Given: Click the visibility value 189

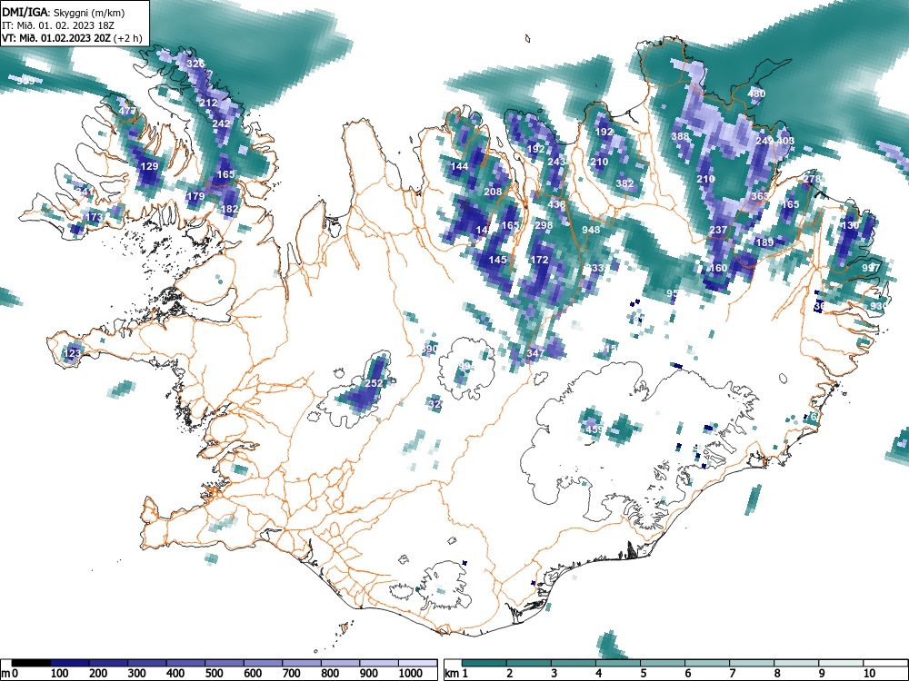Looking at the screenshot, I should pos(764,242).
